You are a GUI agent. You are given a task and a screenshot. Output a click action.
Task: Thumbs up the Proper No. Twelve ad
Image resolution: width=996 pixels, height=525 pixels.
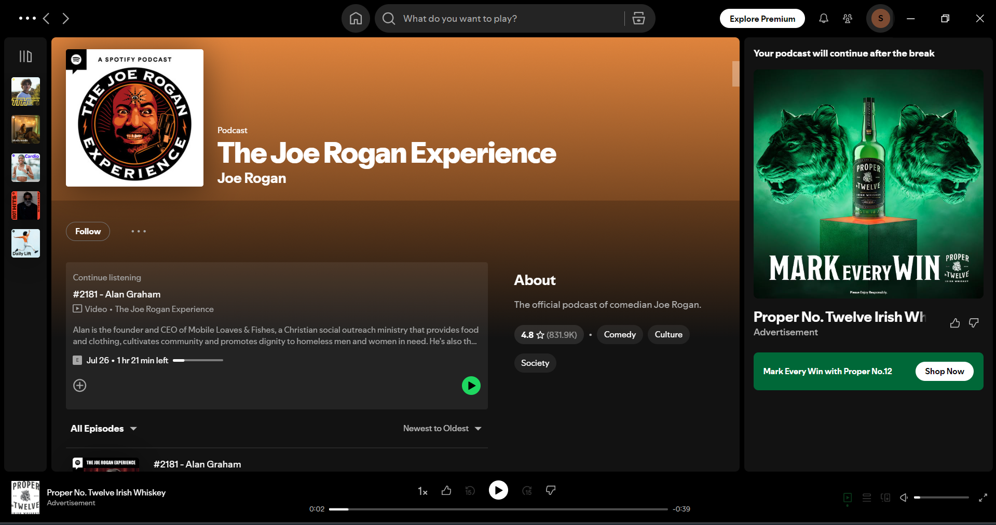954,323
